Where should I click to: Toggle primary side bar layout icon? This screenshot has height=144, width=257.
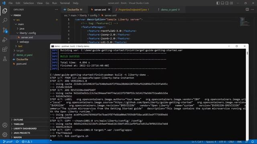point(218,3)
